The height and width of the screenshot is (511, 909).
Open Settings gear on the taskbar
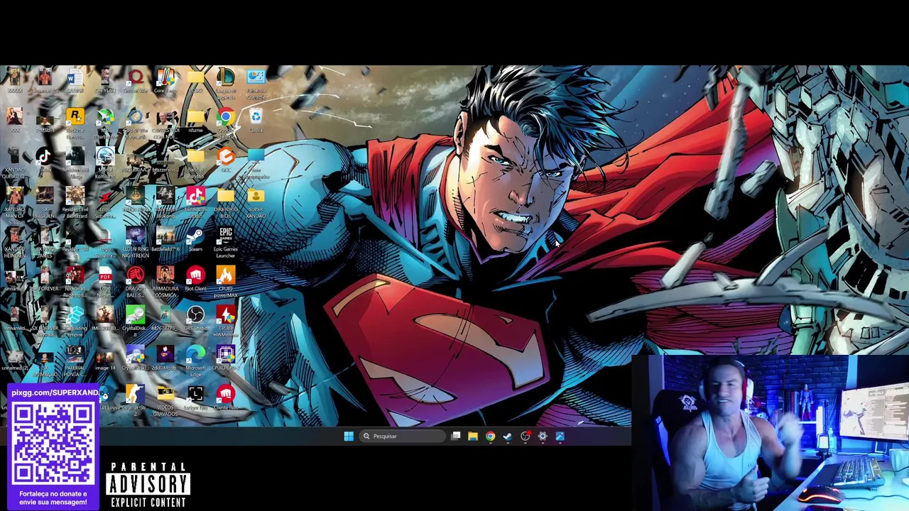click(543, 436)
